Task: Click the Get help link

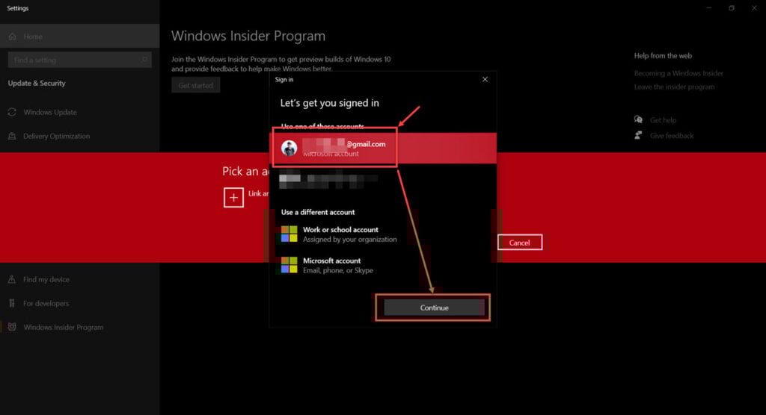Action: (x=663, y=120)
